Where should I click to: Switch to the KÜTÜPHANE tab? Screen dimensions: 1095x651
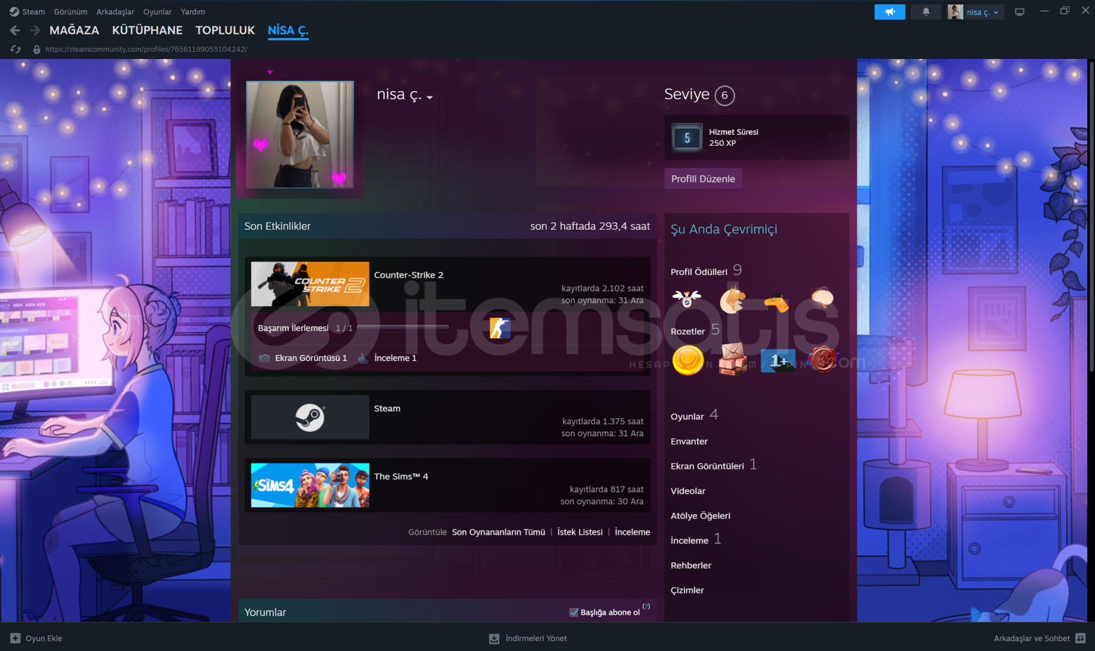pos(147,30)
